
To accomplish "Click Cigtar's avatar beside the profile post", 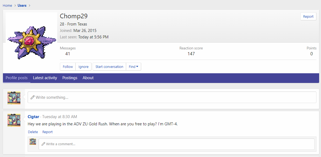I will 14,120.
